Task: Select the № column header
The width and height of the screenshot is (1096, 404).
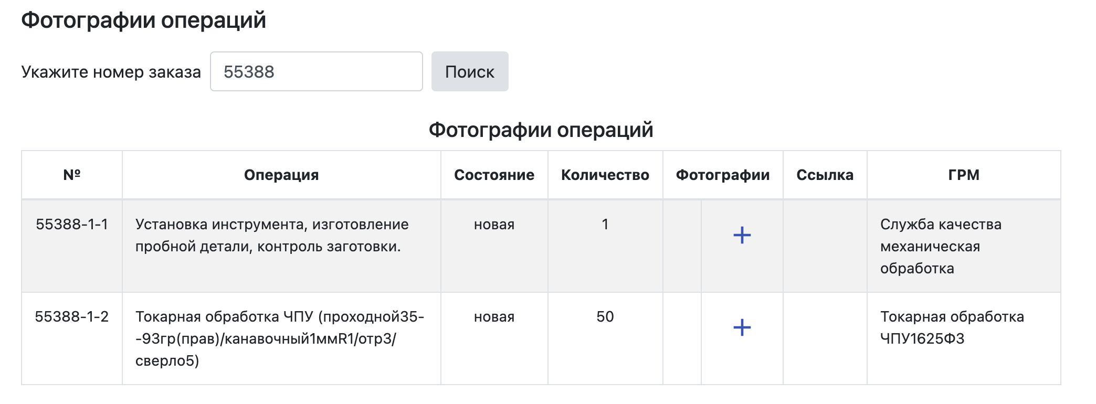Action: [72, 175]
